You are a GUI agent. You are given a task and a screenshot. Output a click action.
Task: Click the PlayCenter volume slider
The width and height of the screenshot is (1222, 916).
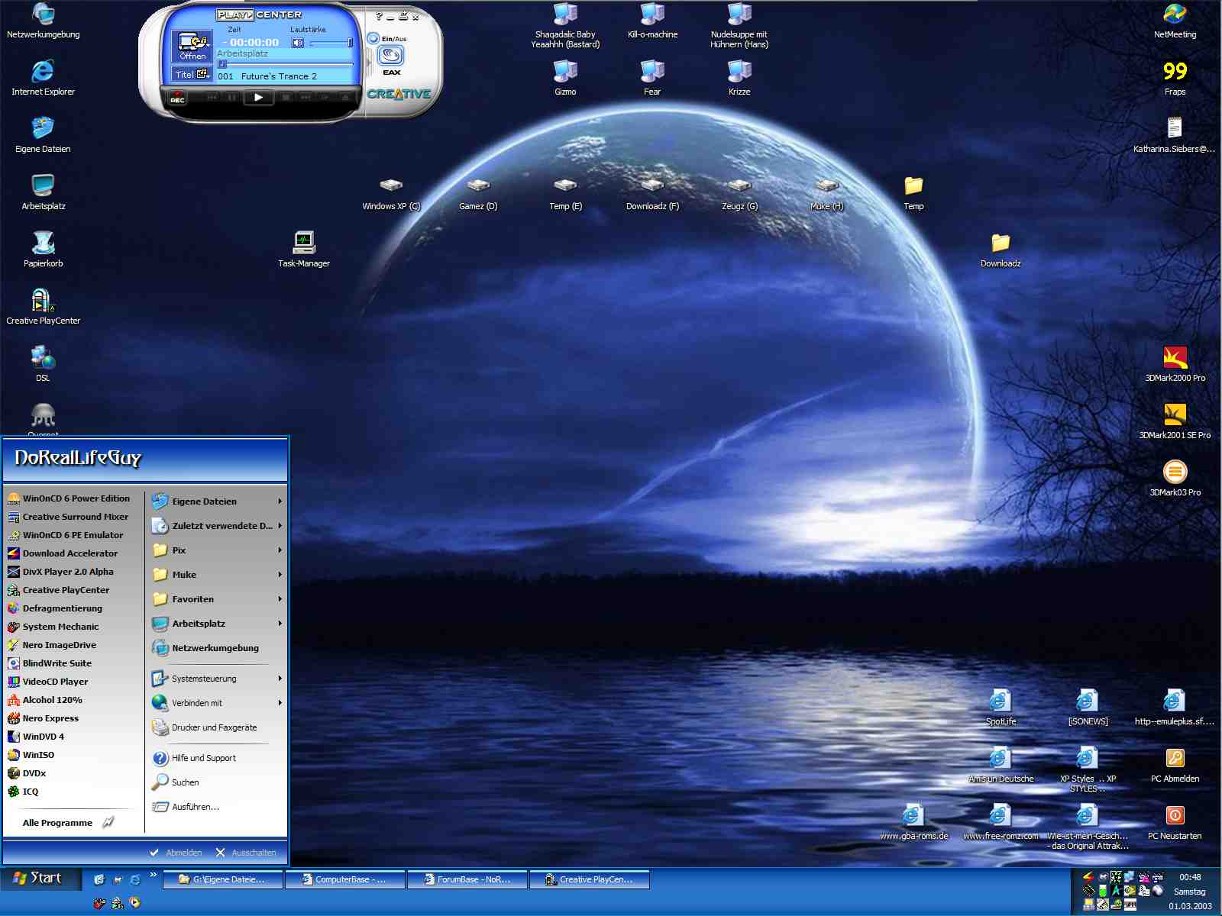(x=331, y=43)
